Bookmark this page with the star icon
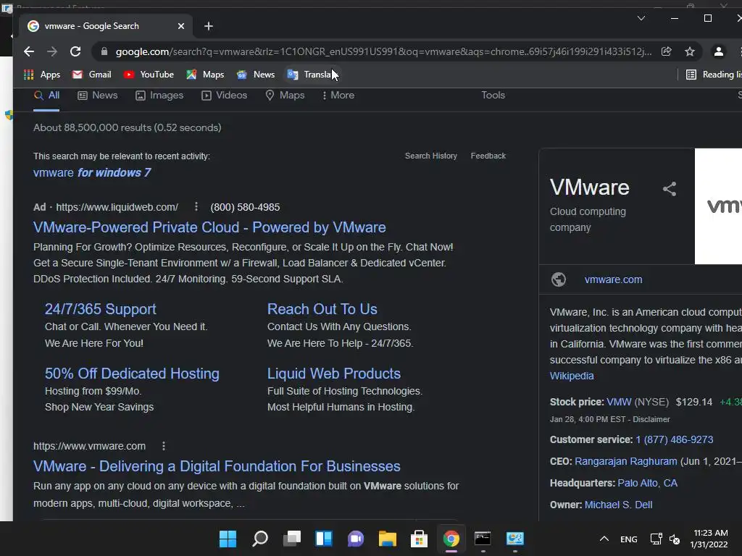Screen dimensions: 742x556 [690, 51]
